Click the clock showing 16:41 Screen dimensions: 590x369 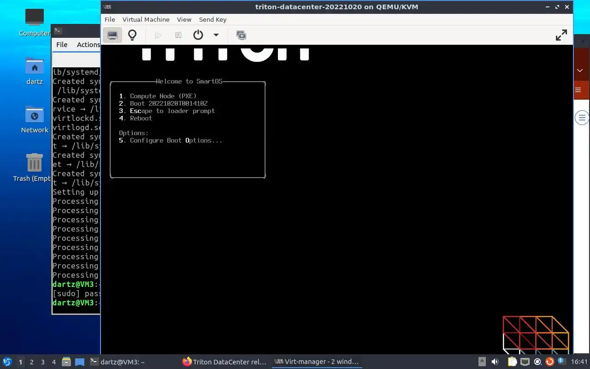coord(579,362)
